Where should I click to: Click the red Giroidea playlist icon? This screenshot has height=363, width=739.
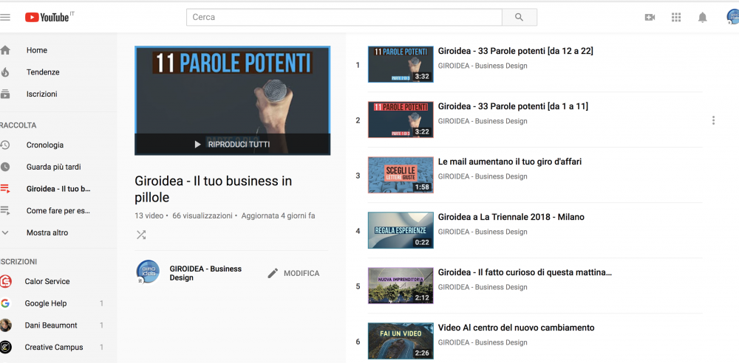(x=5, y=189)
